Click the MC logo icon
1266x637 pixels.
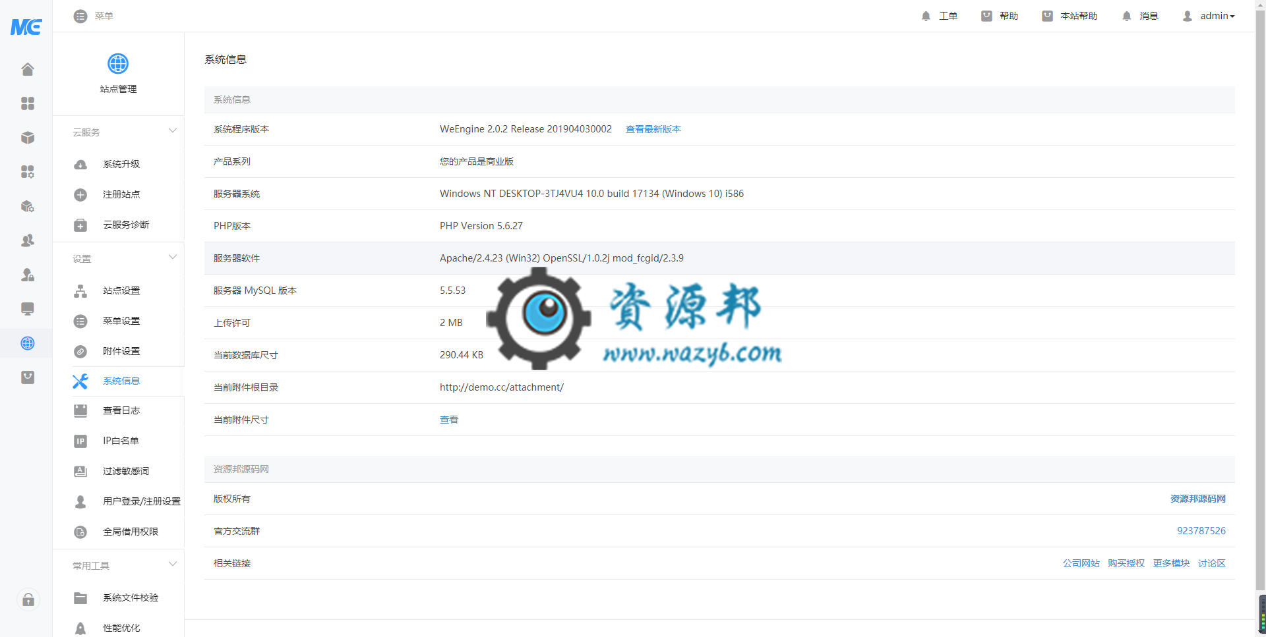pyautogui.click(x=26, y=27)
